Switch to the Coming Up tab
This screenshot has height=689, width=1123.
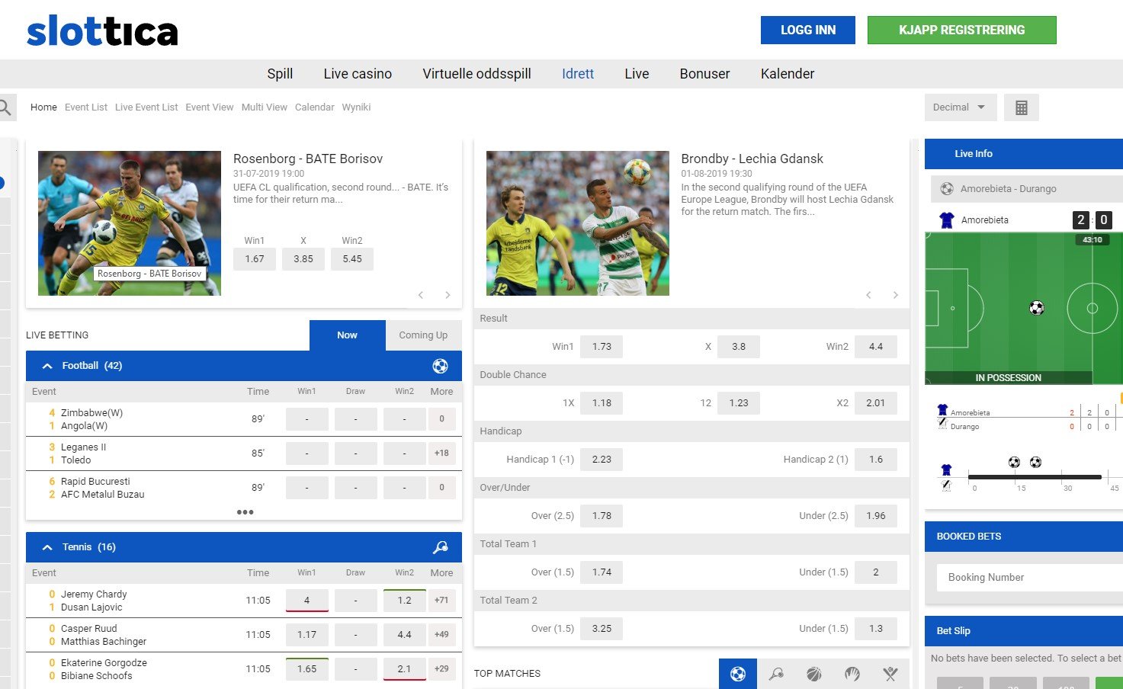pyautogui.click(x=423, y=335)
